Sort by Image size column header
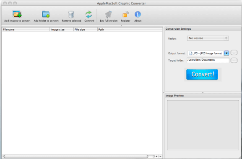 pyautogui.click(x=62, y=29)
